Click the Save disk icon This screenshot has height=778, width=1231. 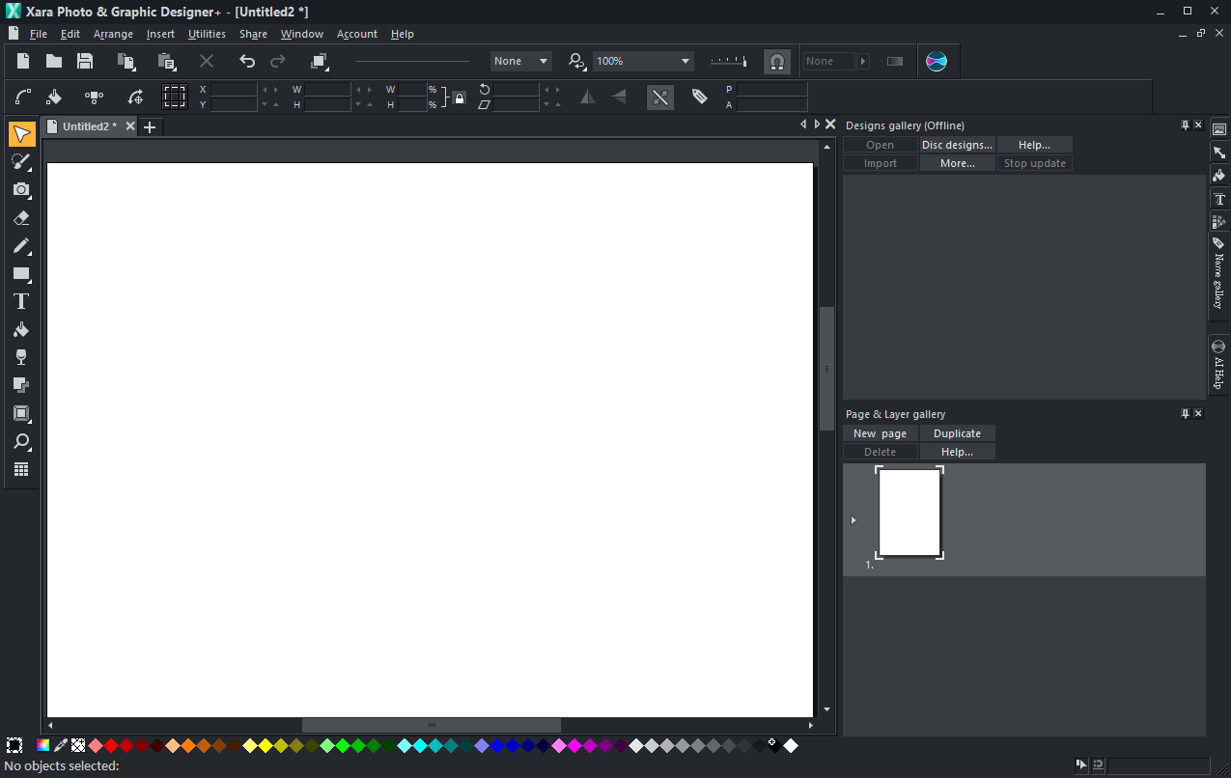pyautogui.click(x=85, y=61)
